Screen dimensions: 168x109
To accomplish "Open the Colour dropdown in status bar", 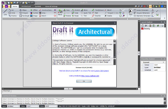I will pos(33,106).
